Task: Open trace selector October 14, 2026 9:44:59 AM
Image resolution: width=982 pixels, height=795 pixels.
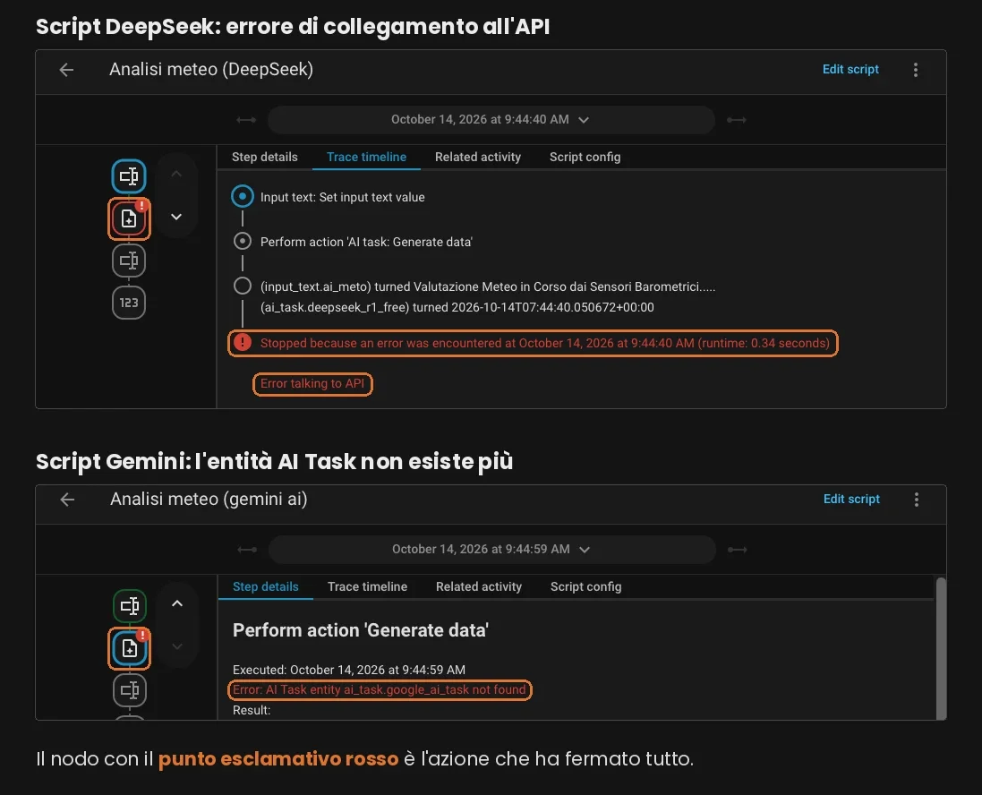Action: [x=491, y=550]
